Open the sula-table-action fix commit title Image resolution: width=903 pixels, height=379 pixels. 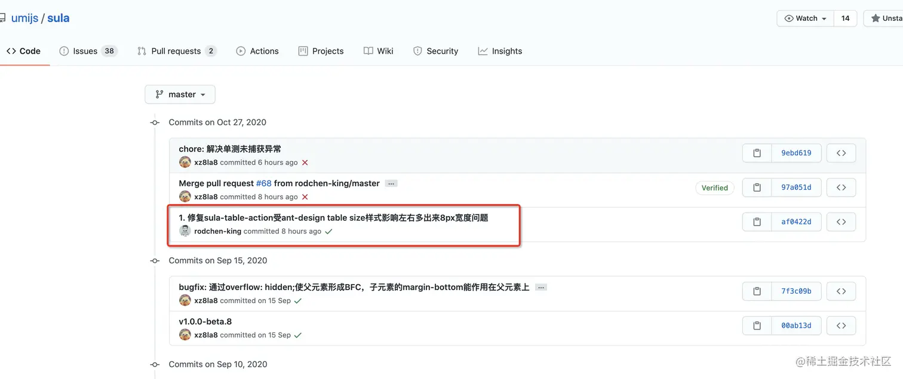click(x=333, y=218)
